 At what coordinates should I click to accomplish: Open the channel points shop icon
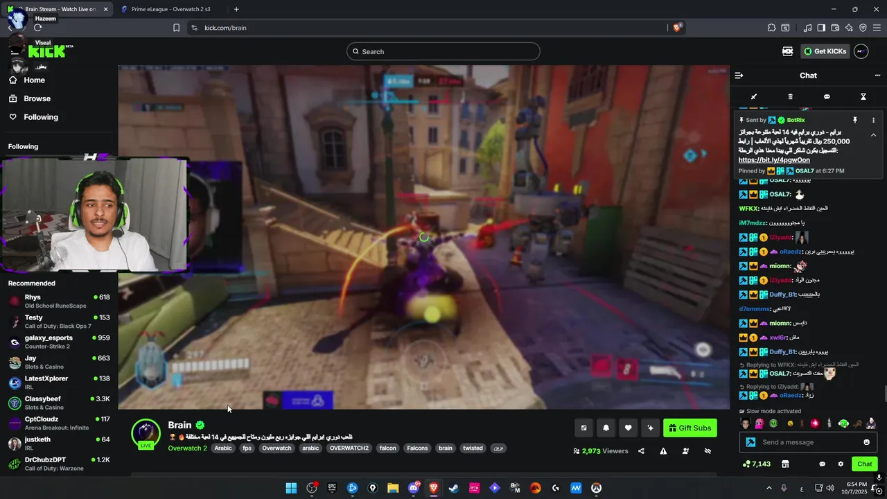tap(785, 464)
